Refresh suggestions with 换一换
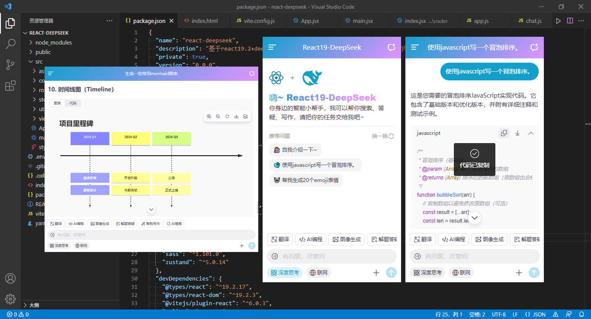This screenshot has height=319, width=591. (x=383, y=136)
